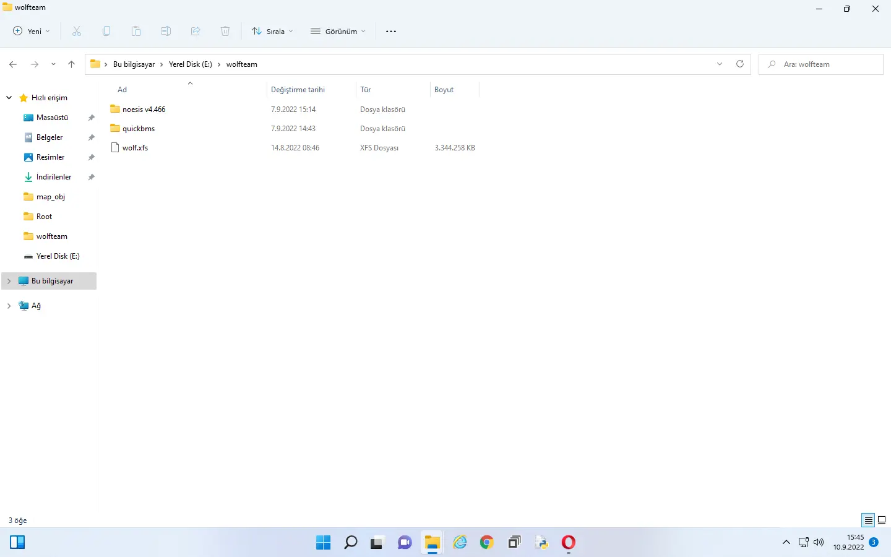The image size is (891, 557).
Task: Go back with the back arrow
Action: (x=12, y=64)
